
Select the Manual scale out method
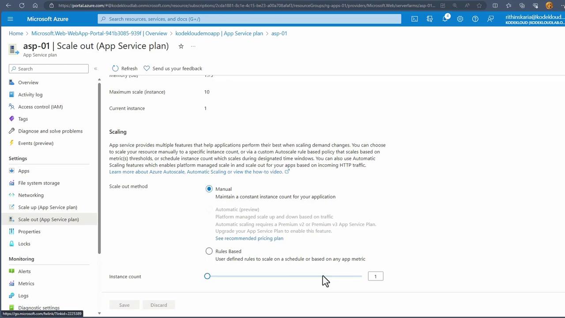coord(209,189)
